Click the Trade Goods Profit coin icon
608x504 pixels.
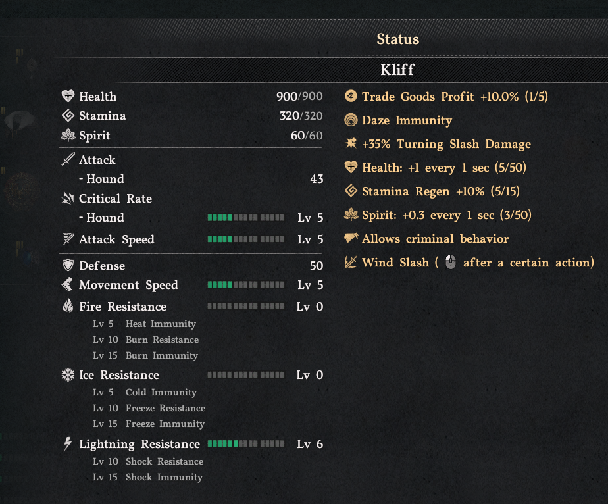coord(351,97)
